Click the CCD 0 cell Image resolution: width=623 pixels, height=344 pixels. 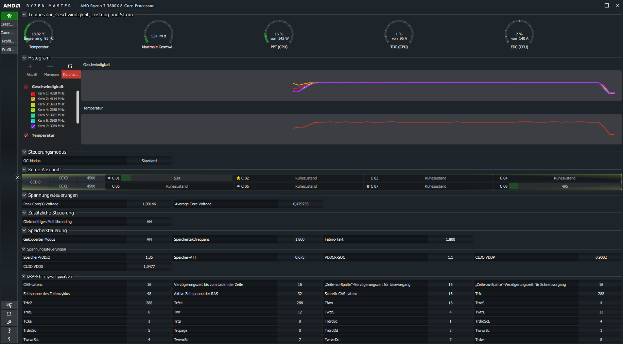click(x=35, y=182)
